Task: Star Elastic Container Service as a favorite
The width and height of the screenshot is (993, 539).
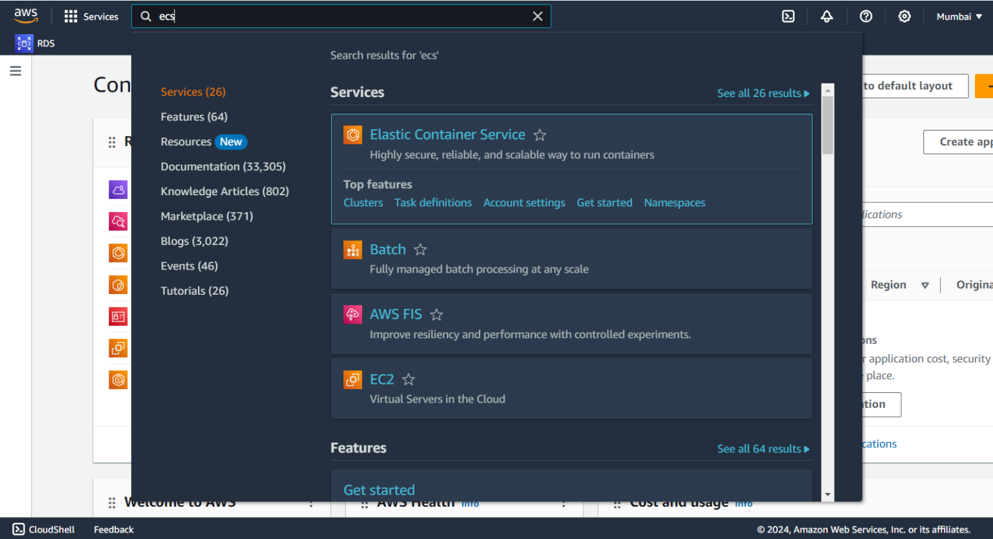Action: [x=540, y=135]
